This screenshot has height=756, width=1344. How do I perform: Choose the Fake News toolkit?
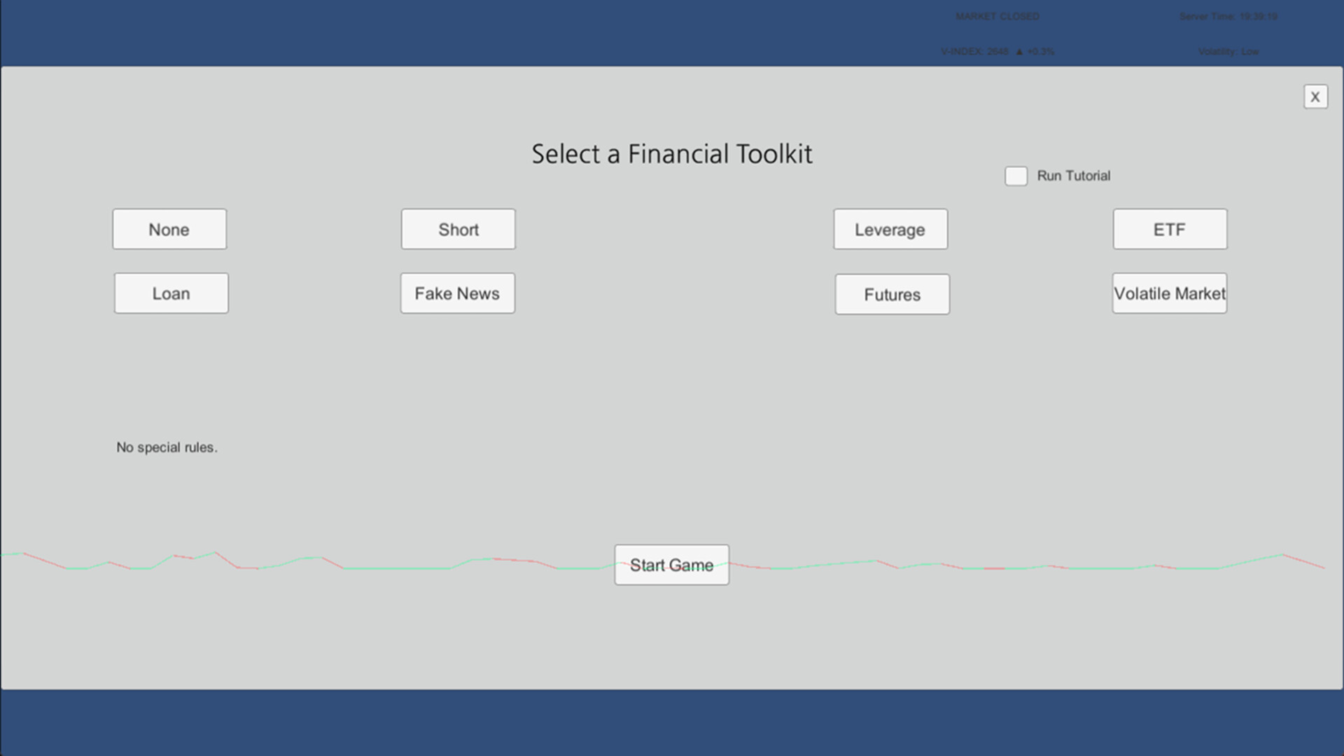(x=456, y=293)
